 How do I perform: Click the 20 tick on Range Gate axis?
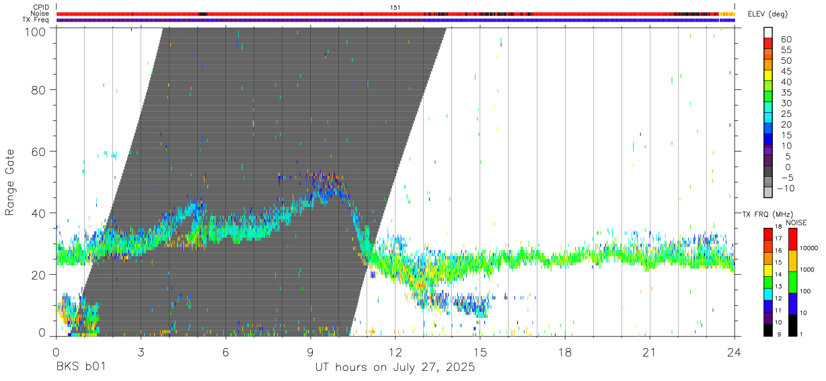click(x=39, y=275)
